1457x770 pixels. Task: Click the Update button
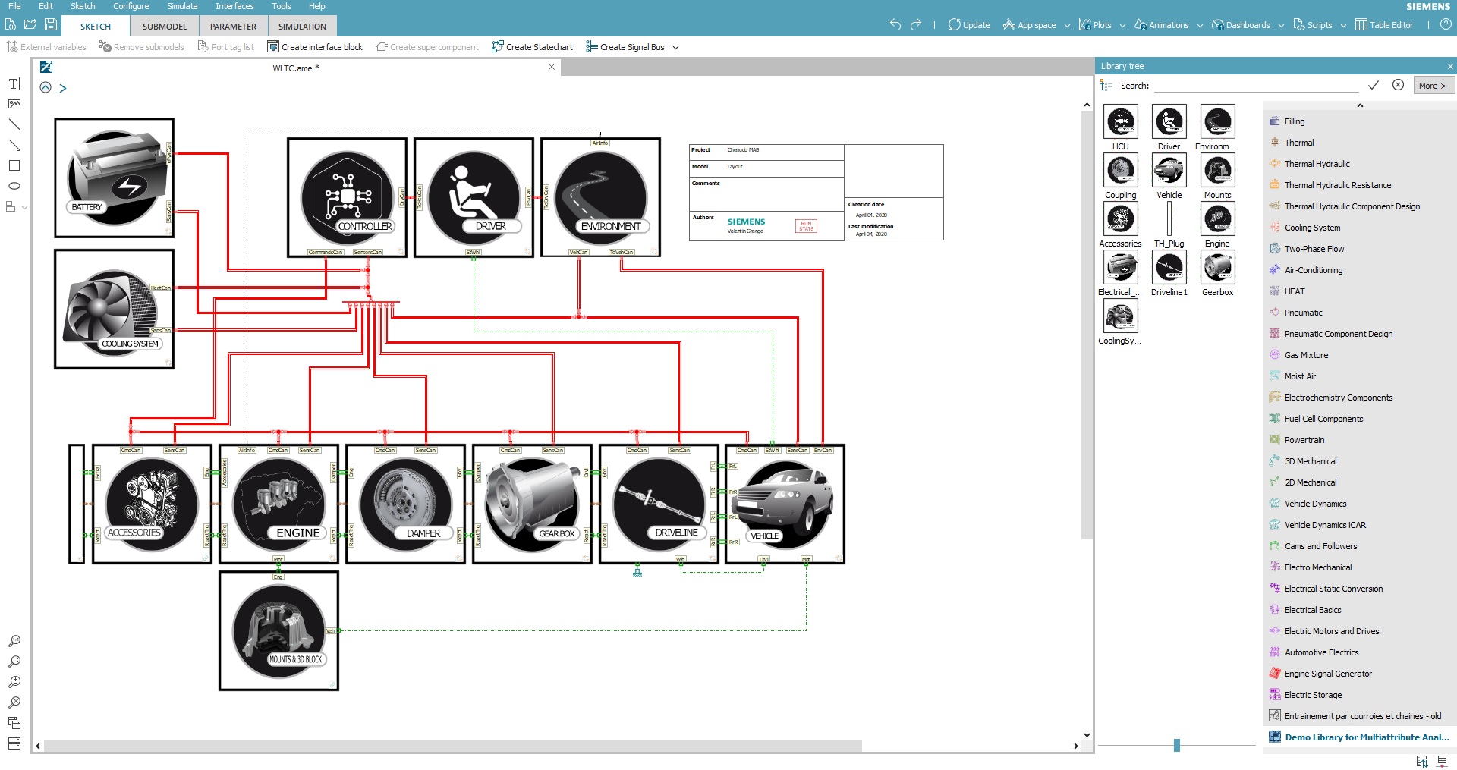[969, 25]
